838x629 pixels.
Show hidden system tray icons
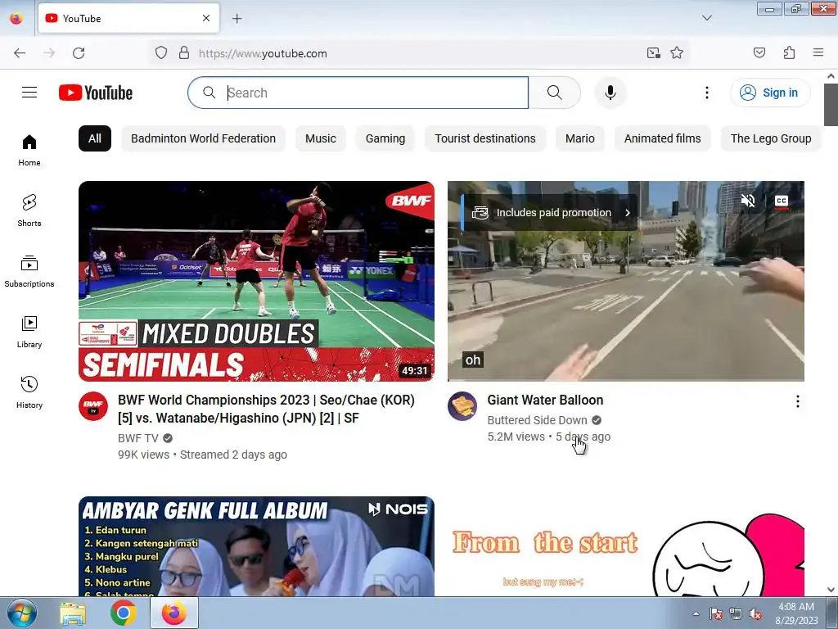pos(696,613)
